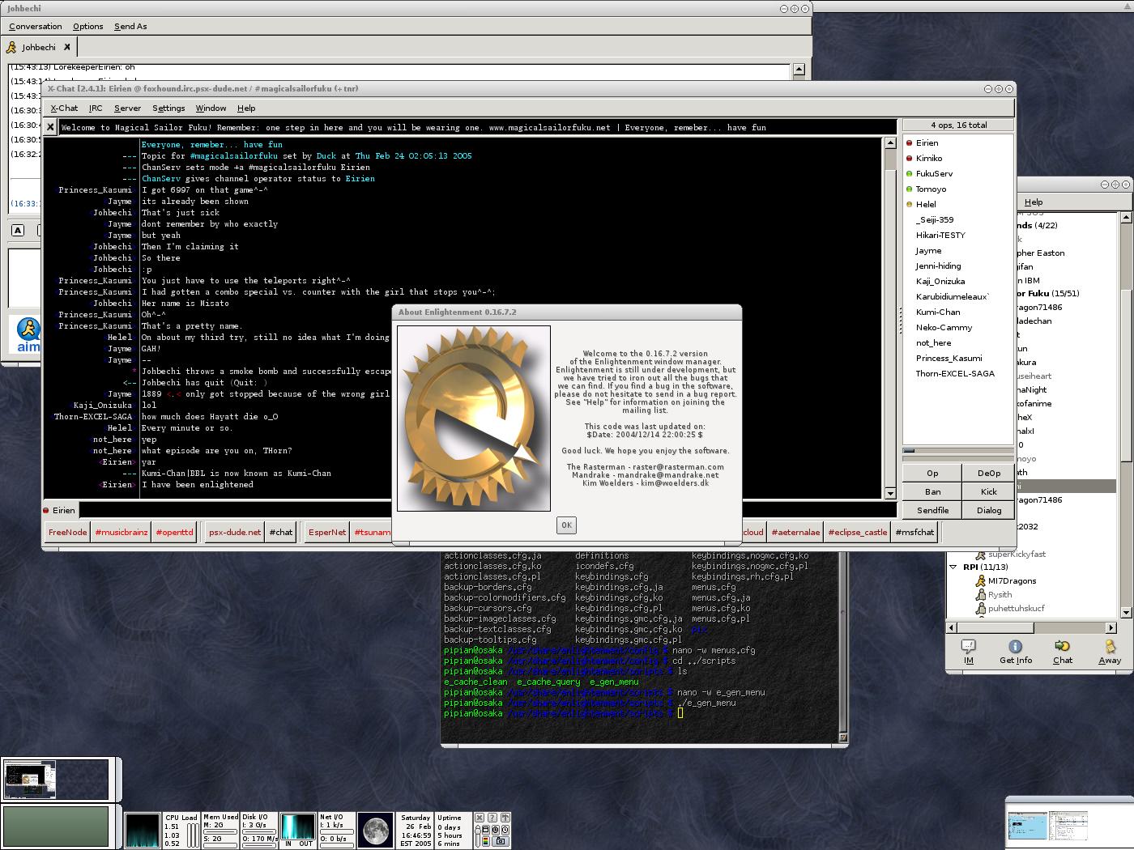Collapse the RPI buddy group

(953, 567)
